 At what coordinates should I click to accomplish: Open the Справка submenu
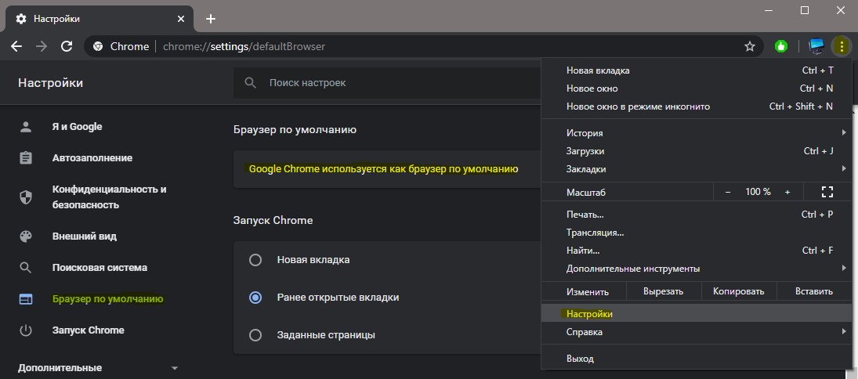click(696, 332)
